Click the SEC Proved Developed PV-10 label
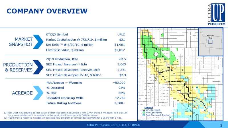 click(74, 75)
